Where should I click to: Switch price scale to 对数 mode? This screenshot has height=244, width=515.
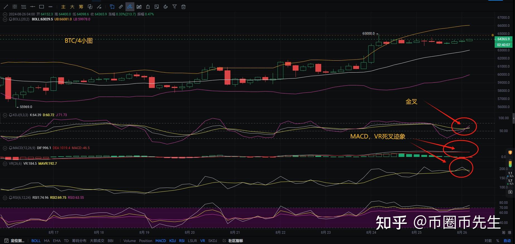[488, 241]
